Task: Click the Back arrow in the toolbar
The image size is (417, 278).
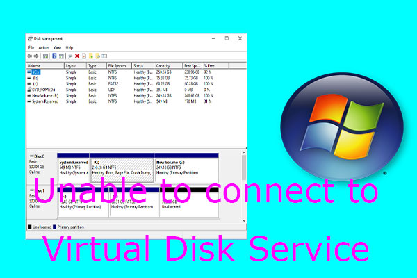Action: tap(29, 56)
